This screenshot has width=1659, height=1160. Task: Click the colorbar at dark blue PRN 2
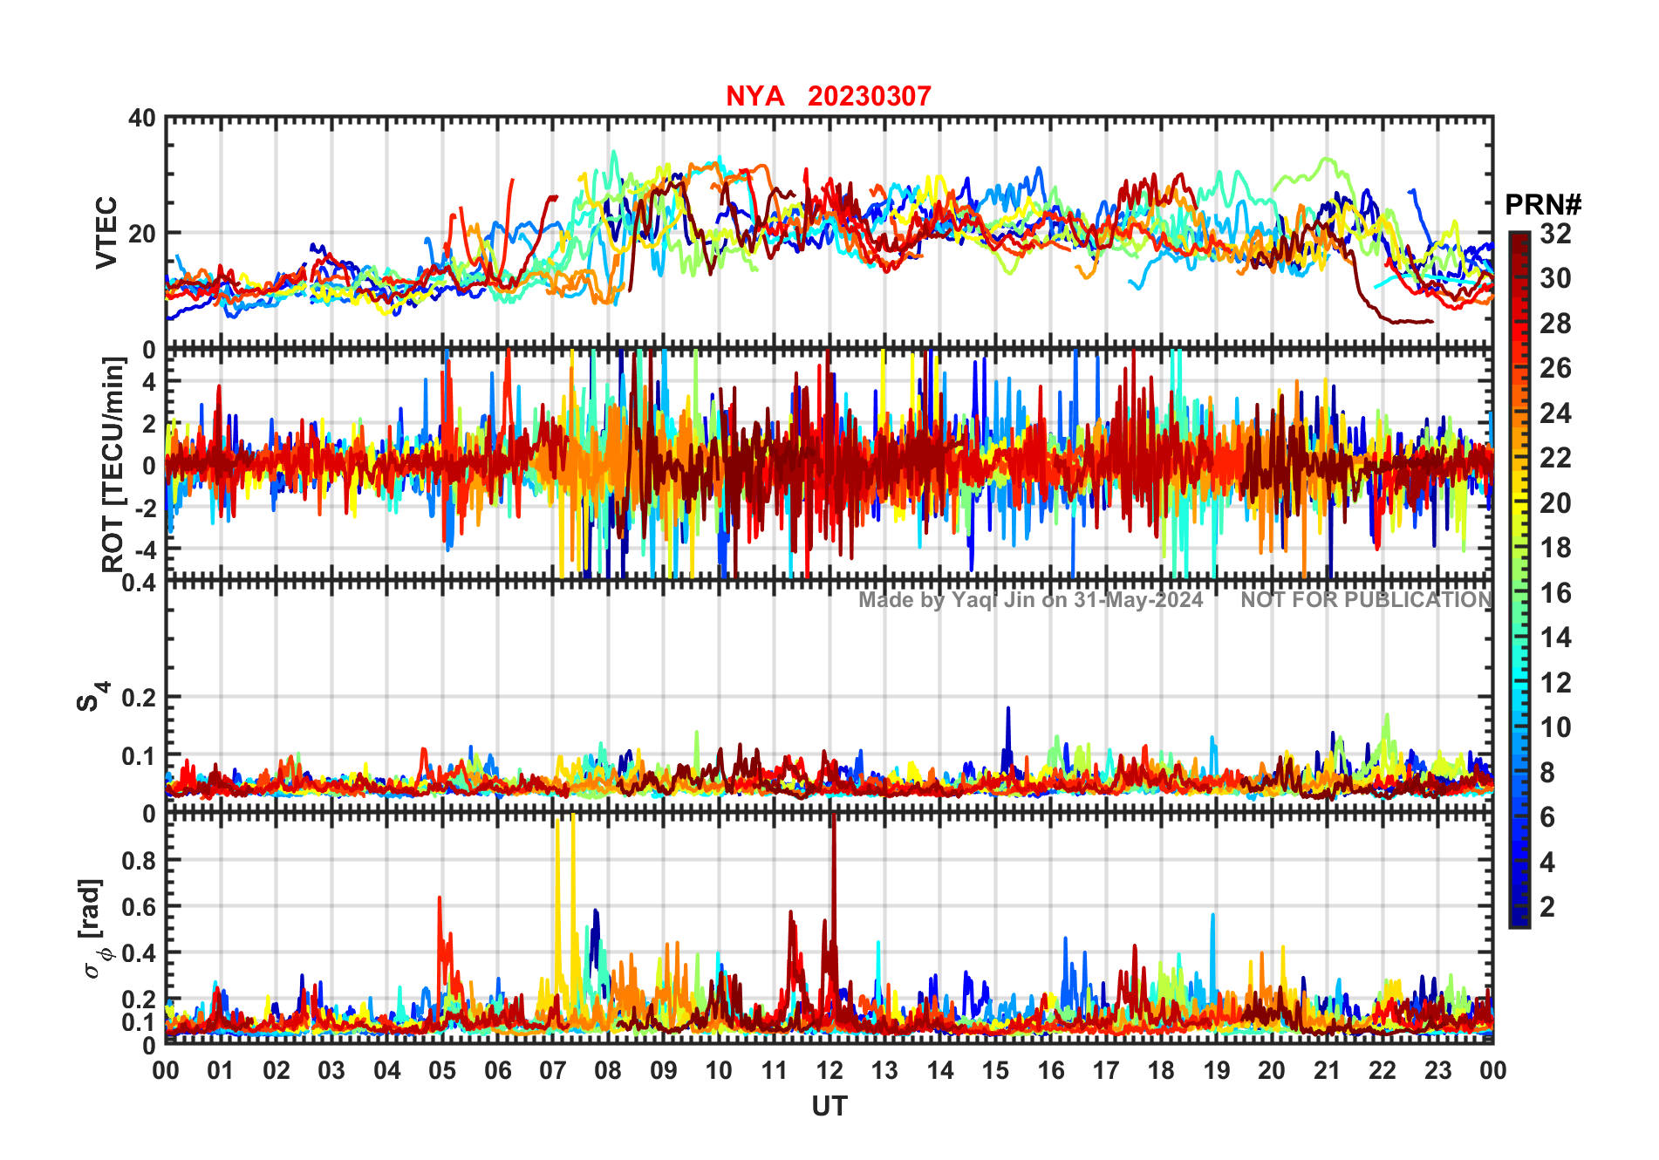1519,907
